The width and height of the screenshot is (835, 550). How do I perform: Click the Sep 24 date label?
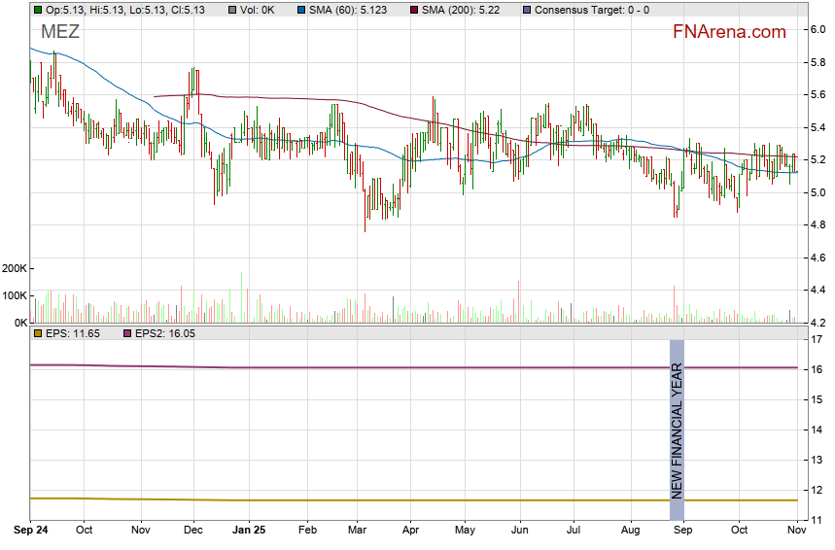30,532
